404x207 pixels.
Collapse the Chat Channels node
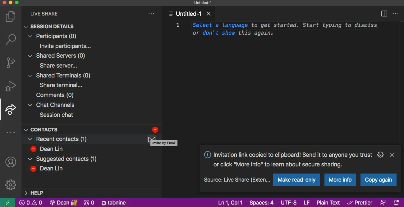point(30,105)
